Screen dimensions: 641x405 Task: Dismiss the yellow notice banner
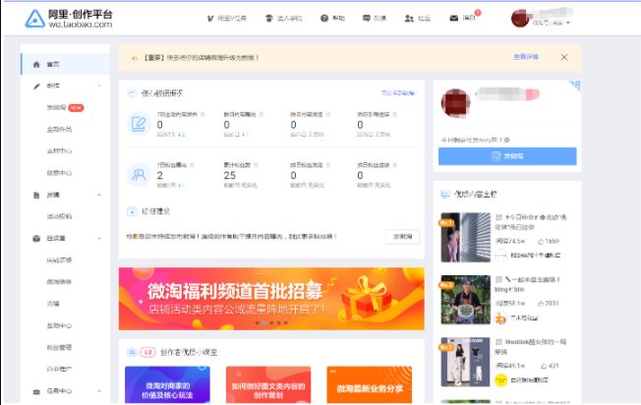[564, 57]
